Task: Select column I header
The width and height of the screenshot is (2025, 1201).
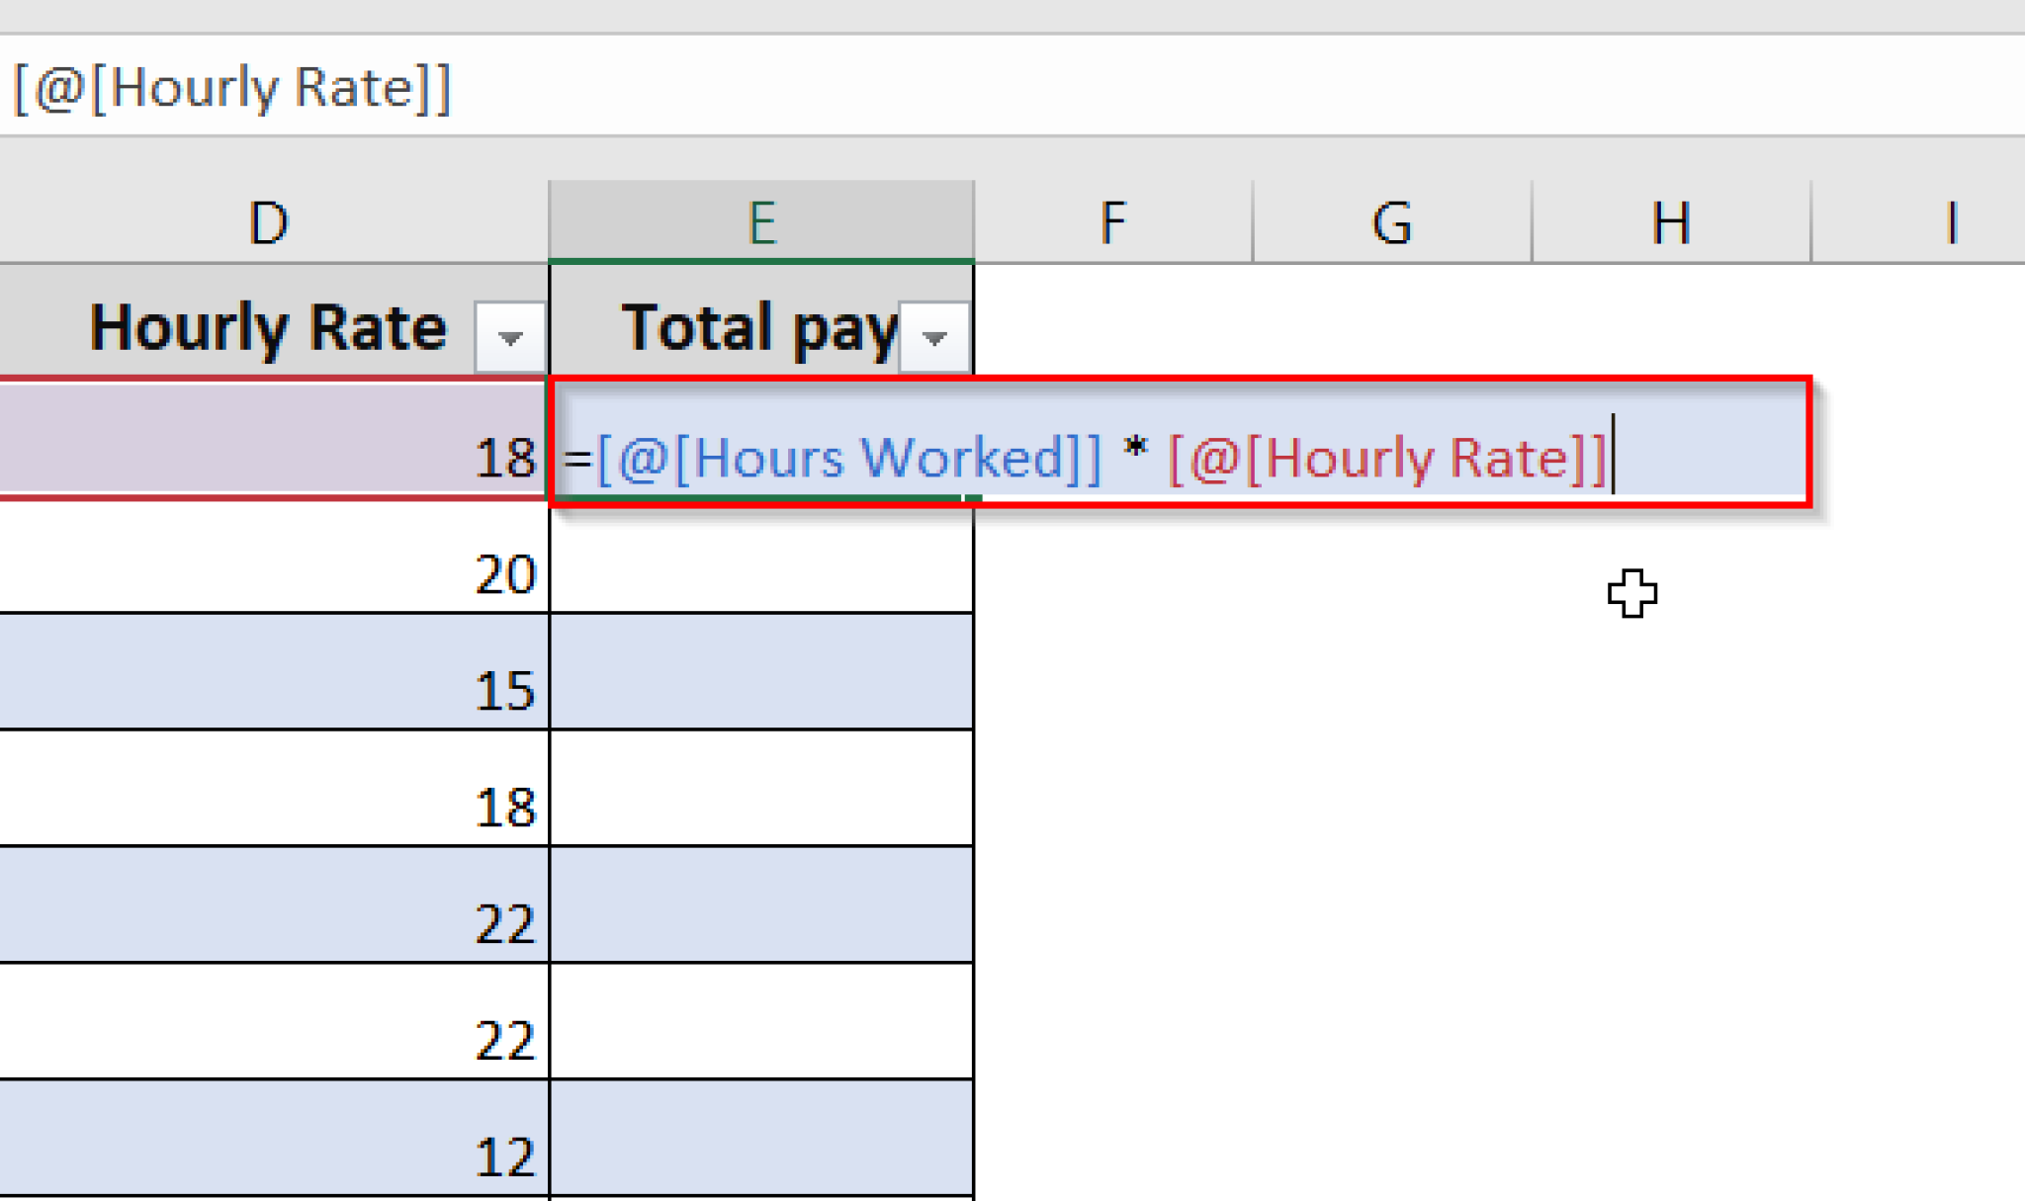Action: pos(1950,222)
